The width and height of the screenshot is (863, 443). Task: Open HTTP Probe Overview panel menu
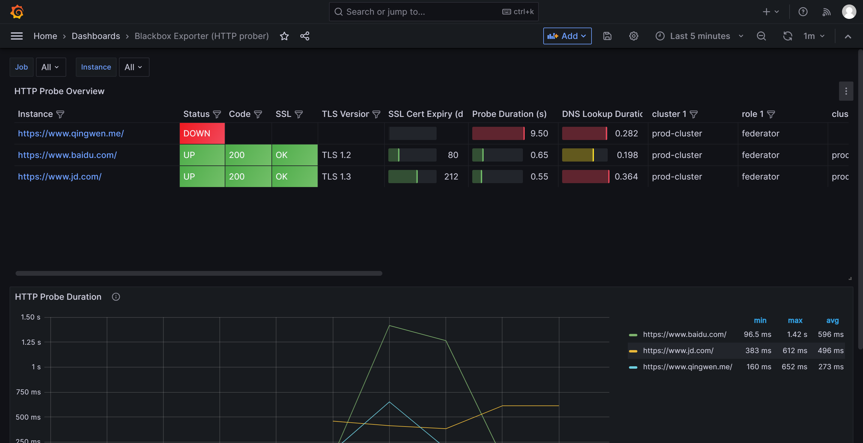pyautogui.click(x=846, y=91)
